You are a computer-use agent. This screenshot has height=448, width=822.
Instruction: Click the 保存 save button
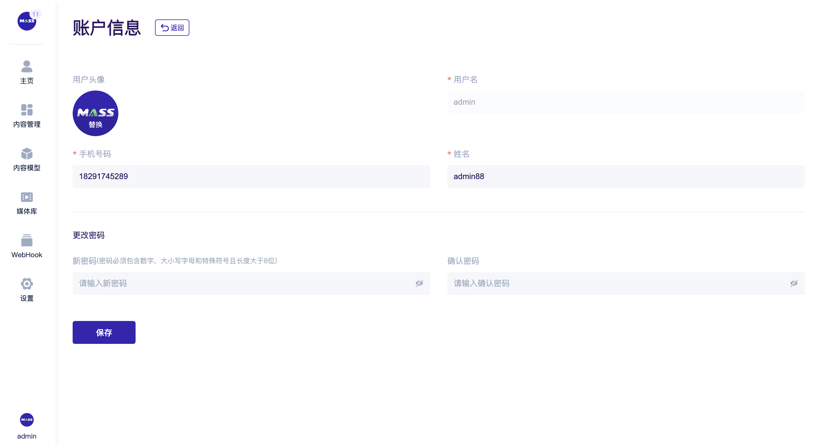click(104, 332)
